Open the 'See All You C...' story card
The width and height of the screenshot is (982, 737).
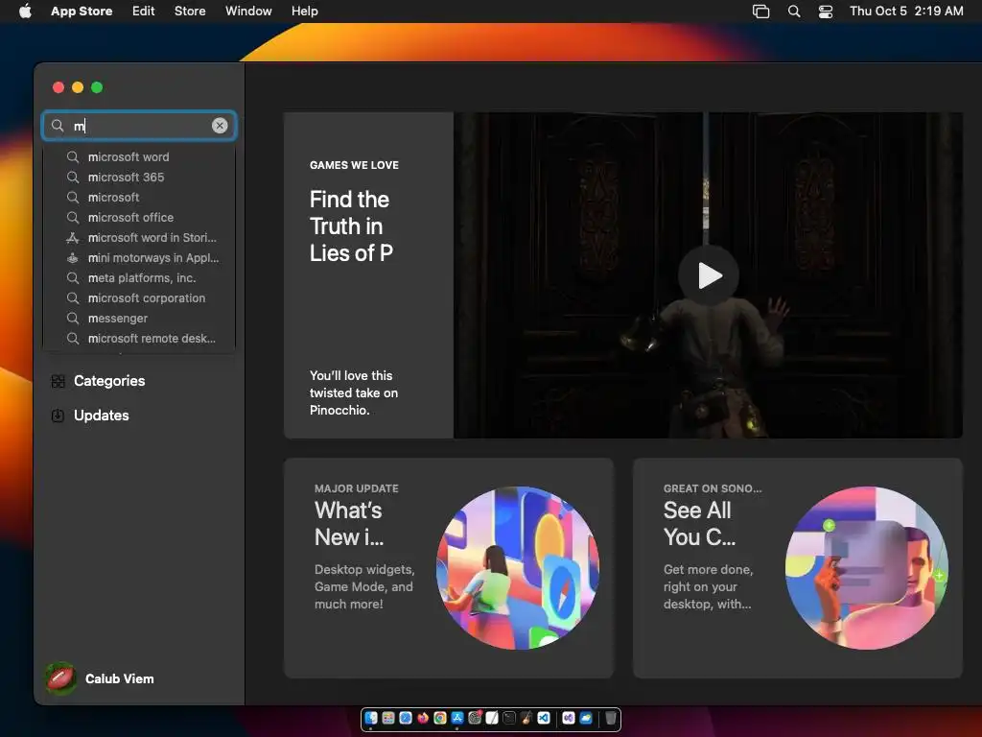tap(797, 568)
